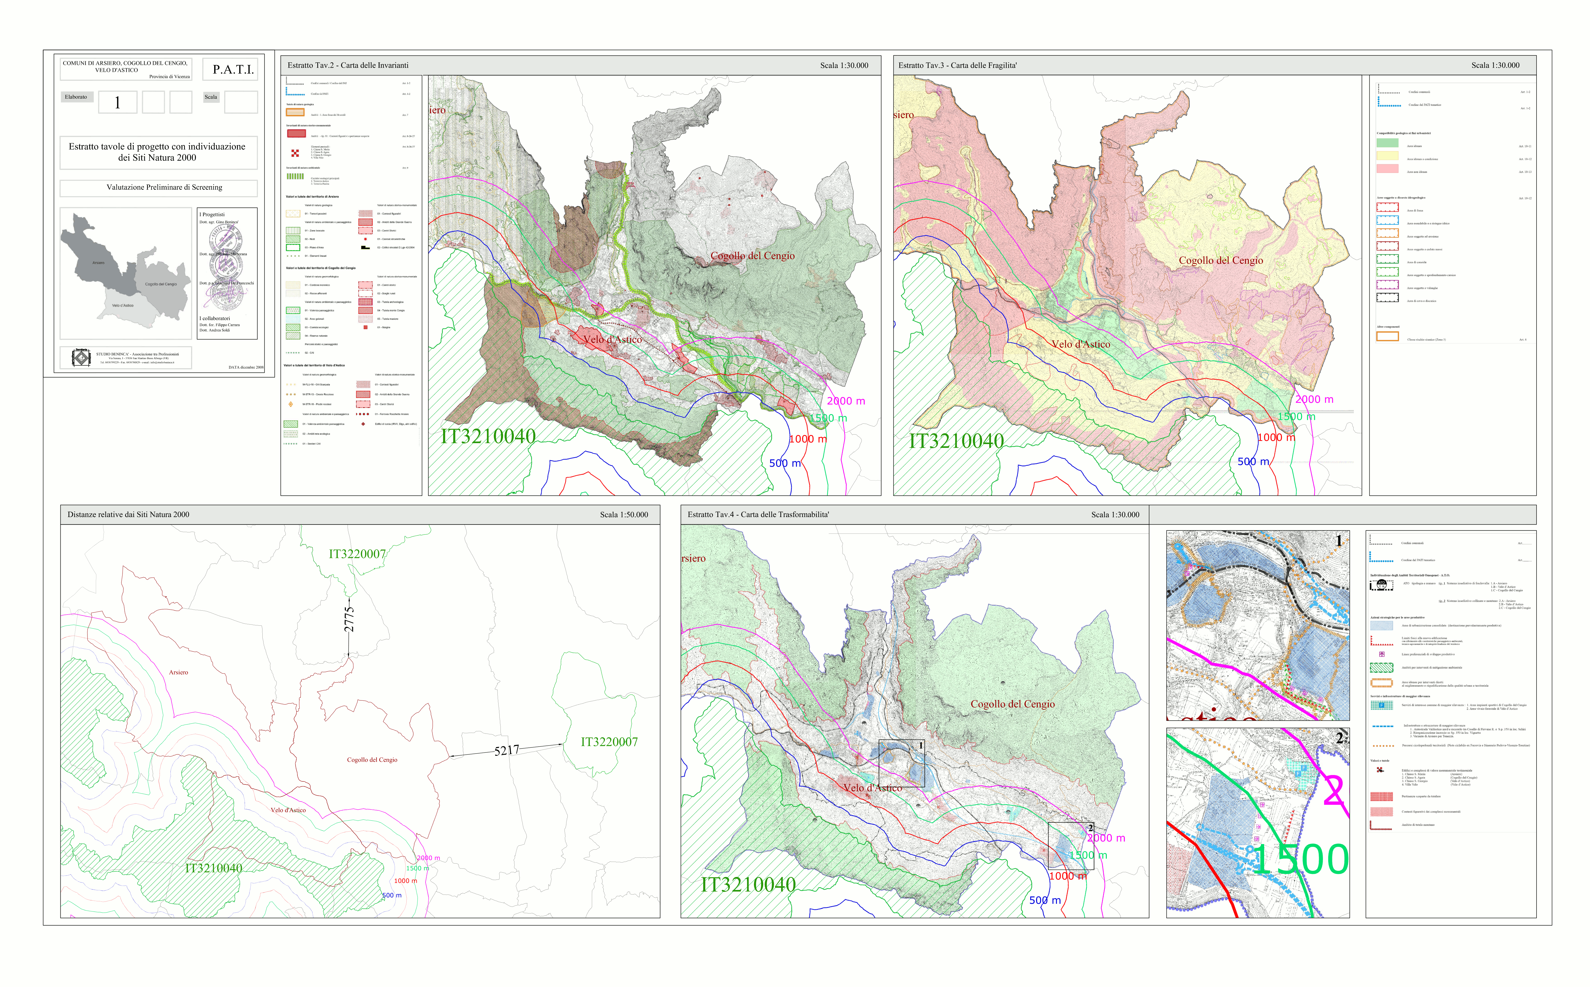Click the Elaborato number 1 box
The height and width of the screenshot is (987, 1590).
point(118,103)
